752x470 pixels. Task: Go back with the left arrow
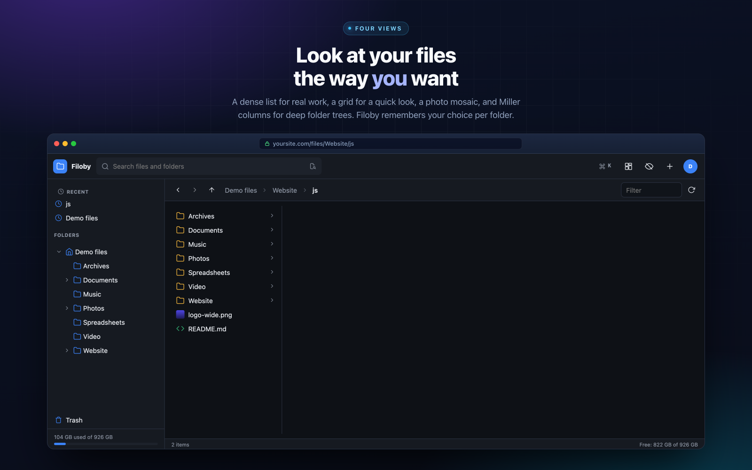tap(178, 190)
